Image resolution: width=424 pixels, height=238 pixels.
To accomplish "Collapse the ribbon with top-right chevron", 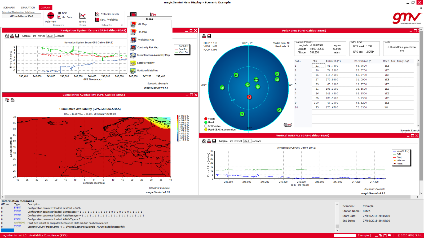I will 421,8.
